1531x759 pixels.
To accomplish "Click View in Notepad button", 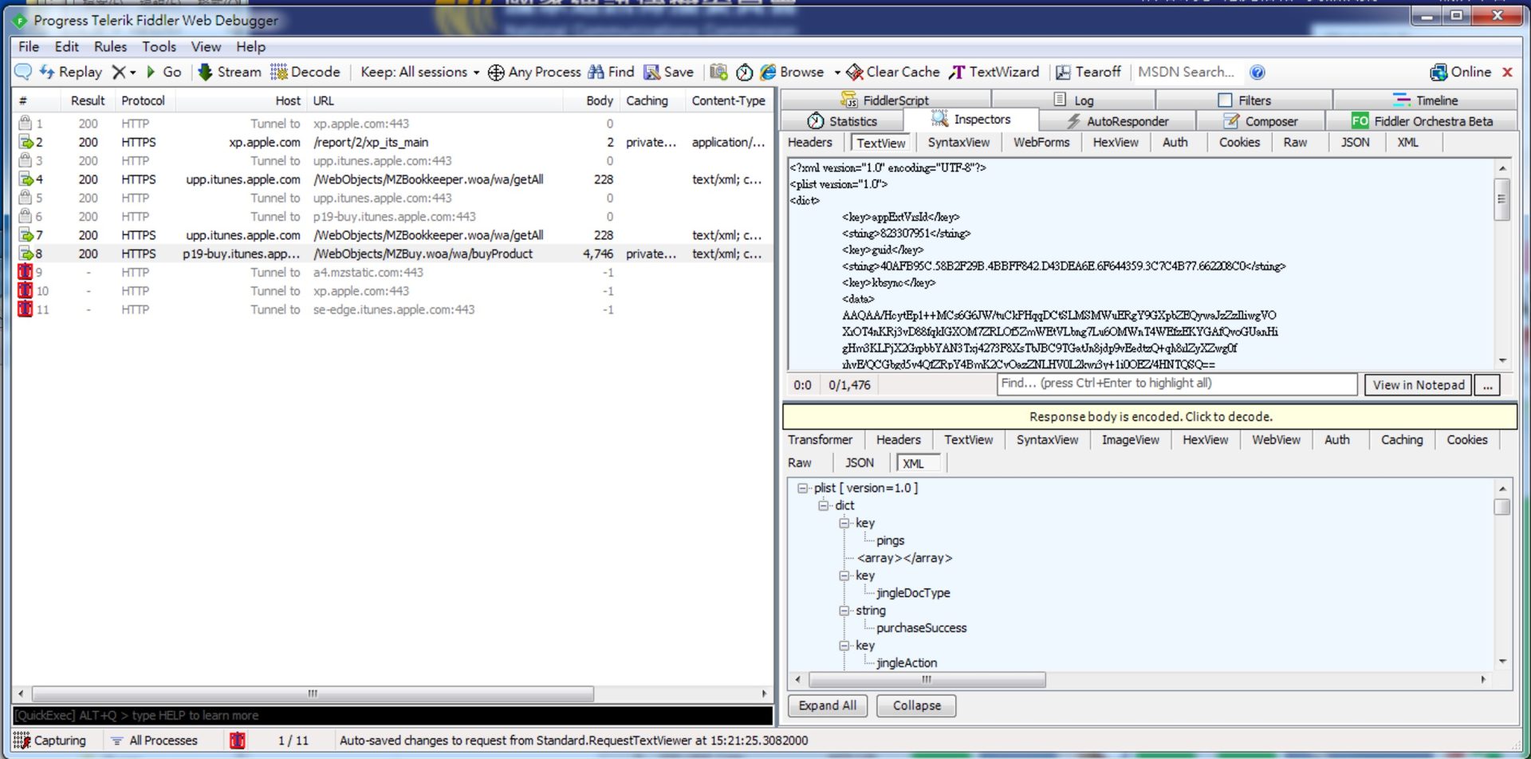I will tap(1417, 385).
